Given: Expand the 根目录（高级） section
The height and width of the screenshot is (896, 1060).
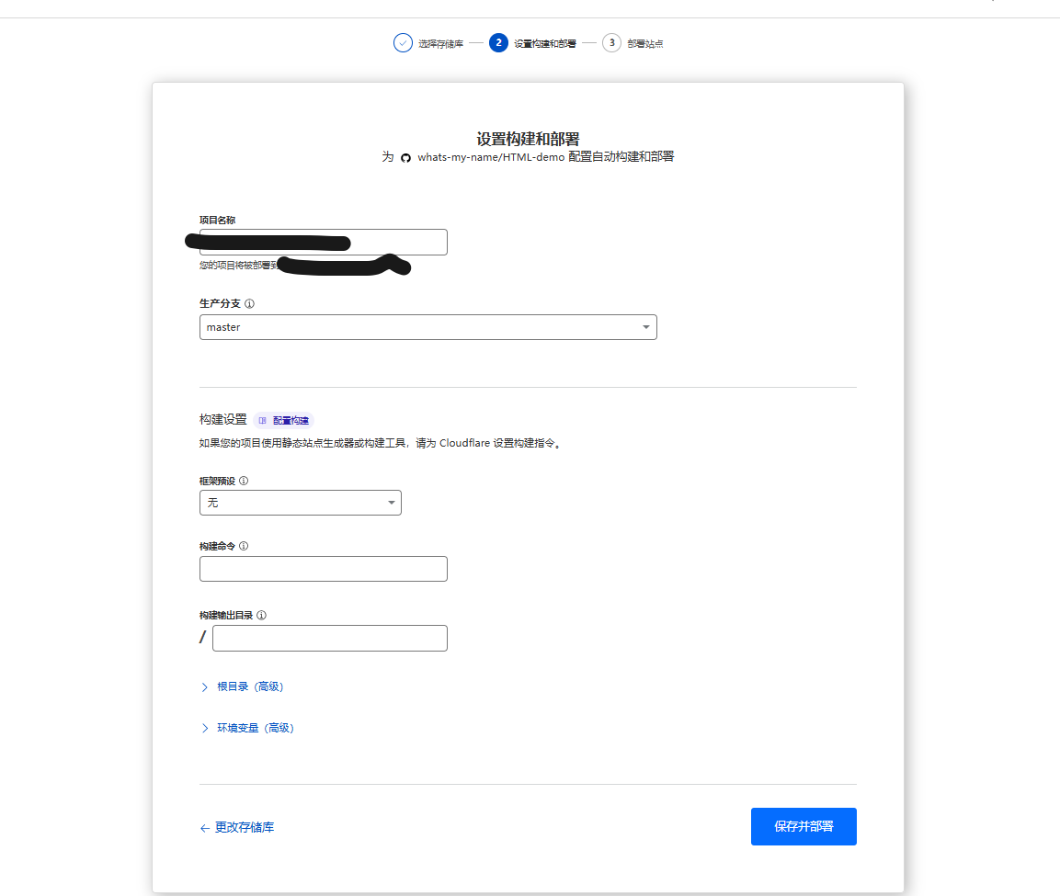Looking at the screenshot, I should click(247, 686).
